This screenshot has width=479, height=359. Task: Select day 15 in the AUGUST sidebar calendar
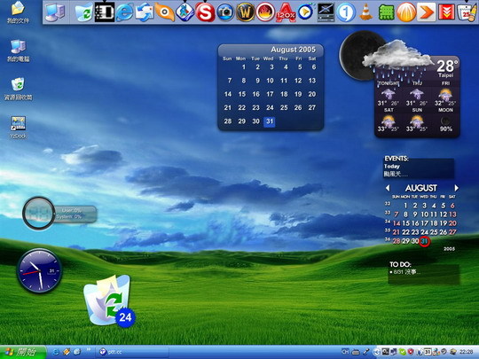pos(405,223)
